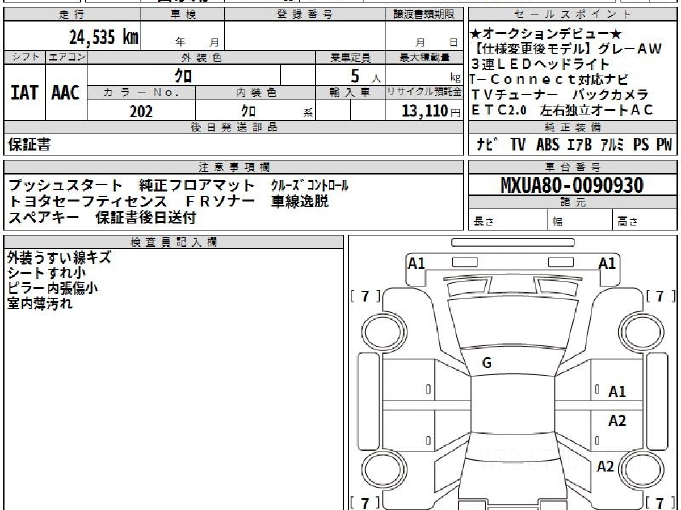Select the PS equipment code

(641, 145)
